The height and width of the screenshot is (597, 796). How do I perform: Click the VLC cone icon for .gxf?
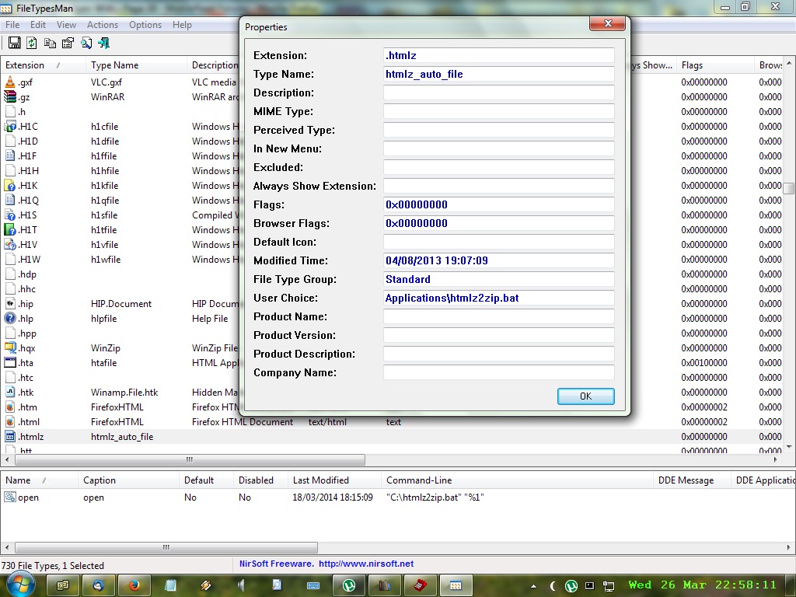(x=9, y=82)
